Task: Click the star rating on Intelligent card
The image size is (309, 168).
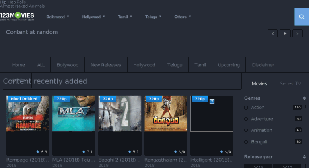Action: [225, 152]
